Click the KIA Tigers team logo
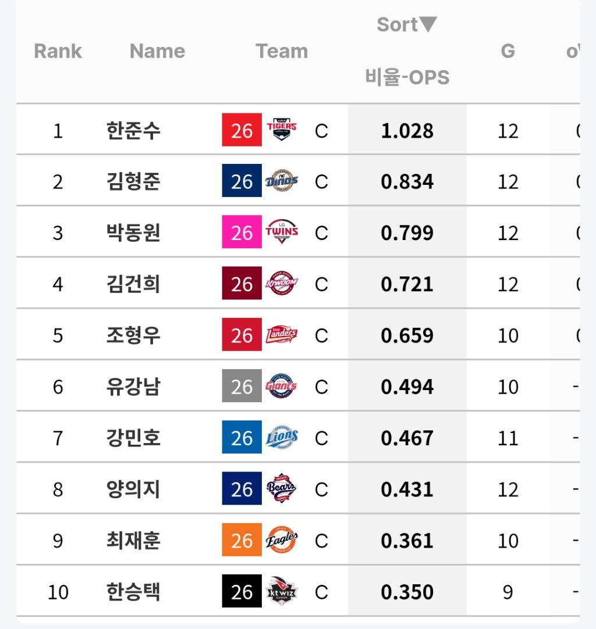Viewport: 596px width, 629px height. (x=282, y=130)
